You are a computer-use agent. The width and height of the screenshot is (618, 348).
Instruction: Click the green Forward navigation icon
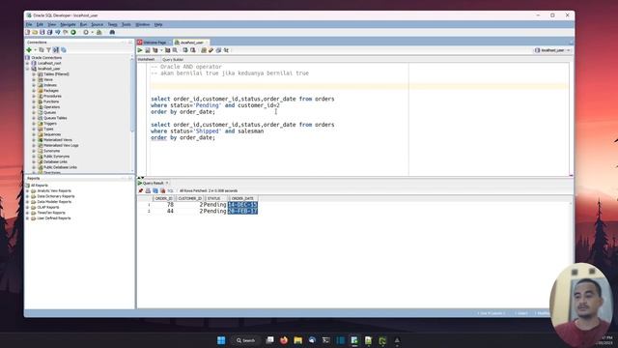73,32
